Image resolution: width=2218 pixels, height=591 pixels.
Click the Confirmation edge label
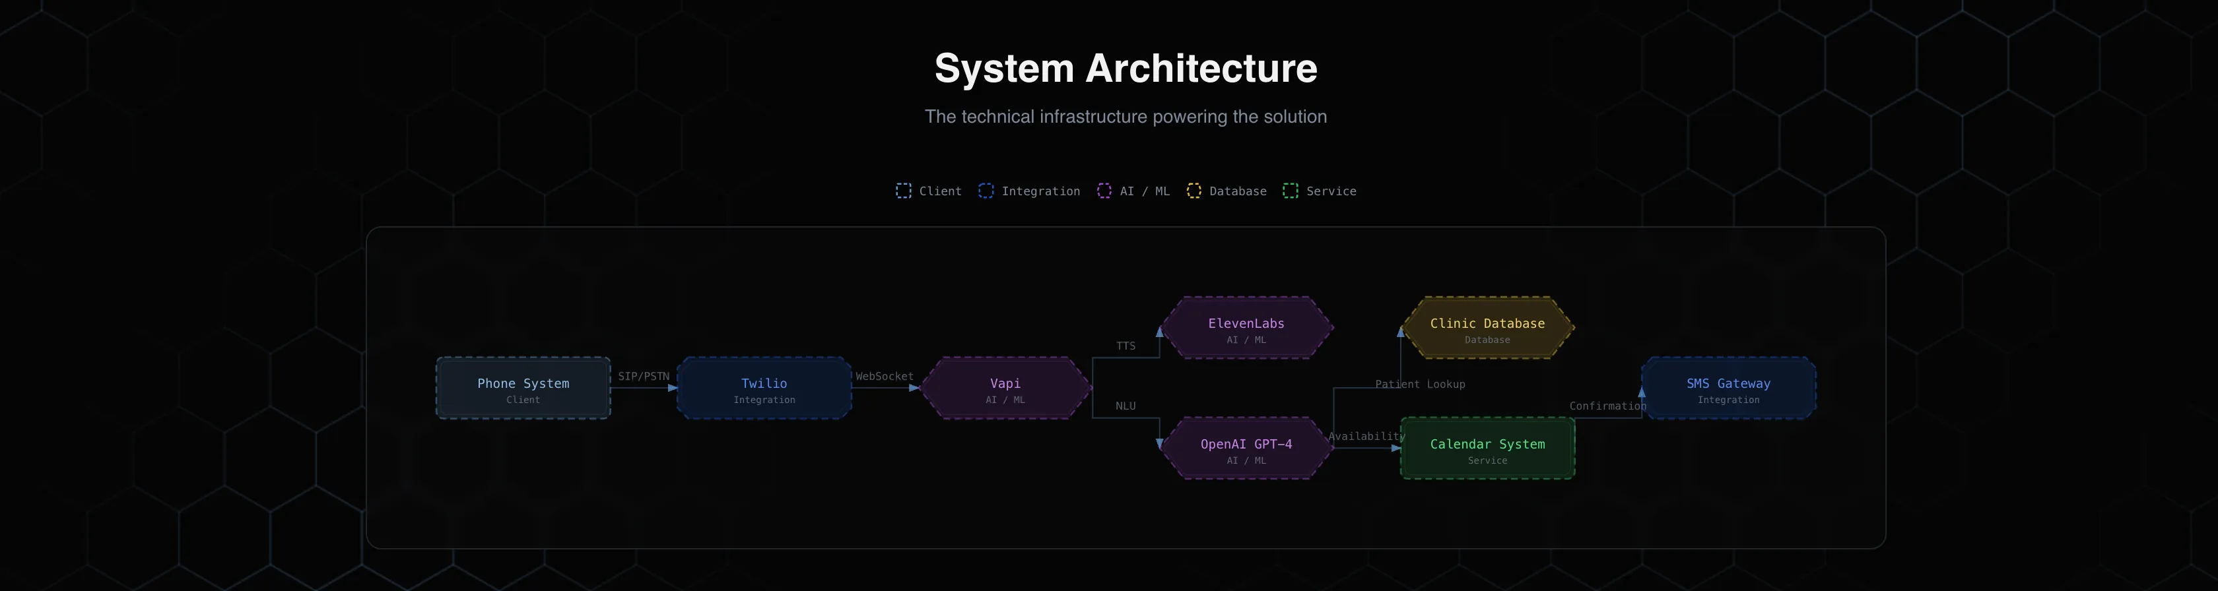coord(1607,406)
